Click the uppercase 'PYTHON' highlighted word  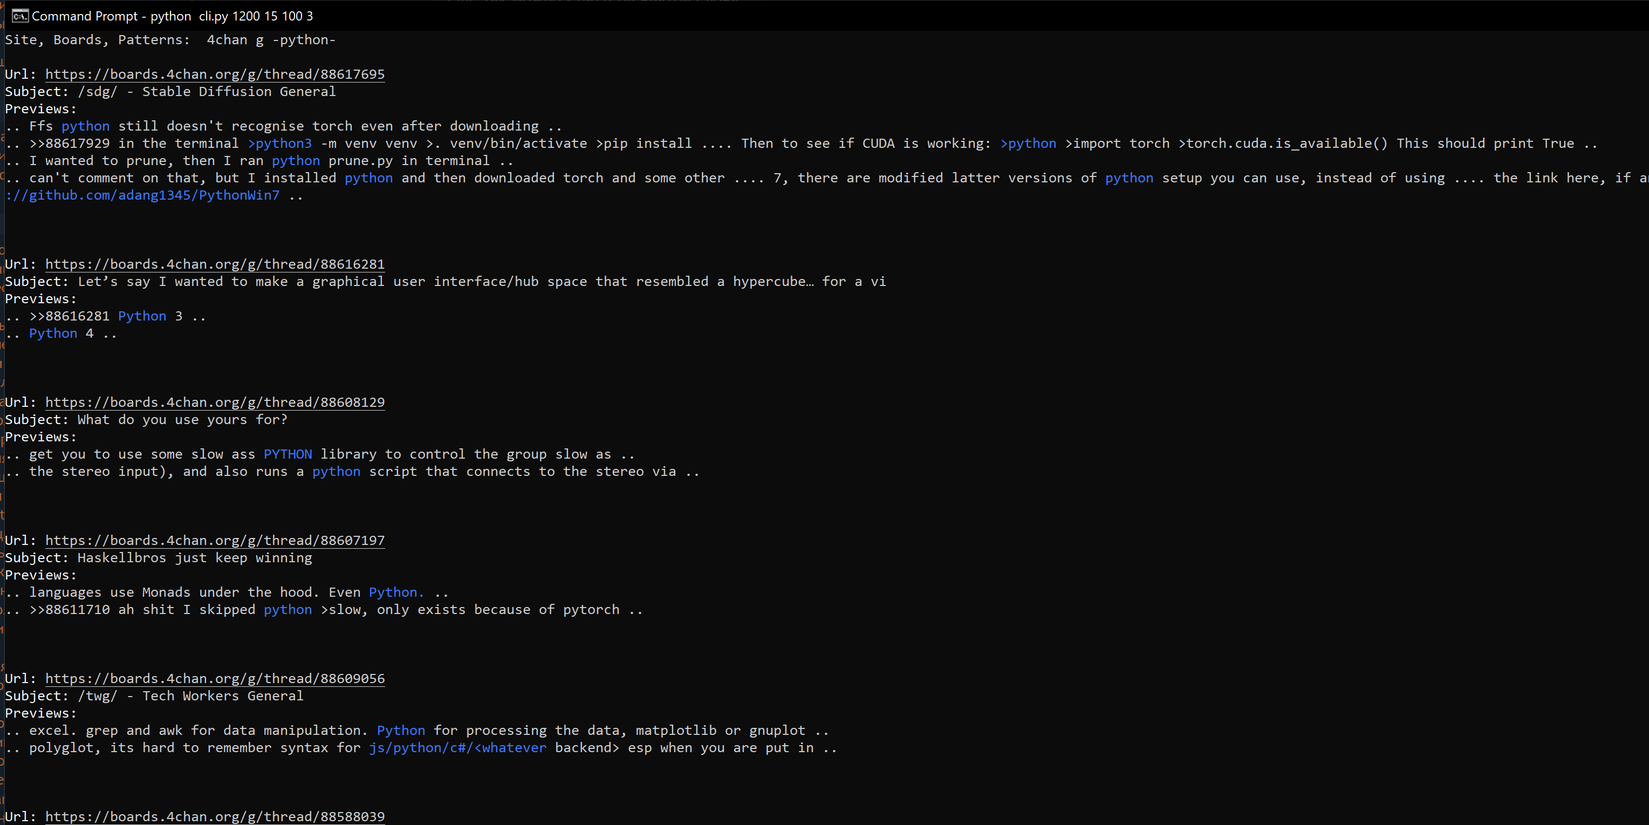[x=288, y=454]
